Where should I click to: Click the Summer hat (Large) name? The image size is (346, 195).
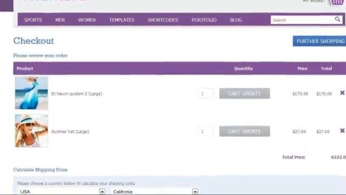coord(70,132)
